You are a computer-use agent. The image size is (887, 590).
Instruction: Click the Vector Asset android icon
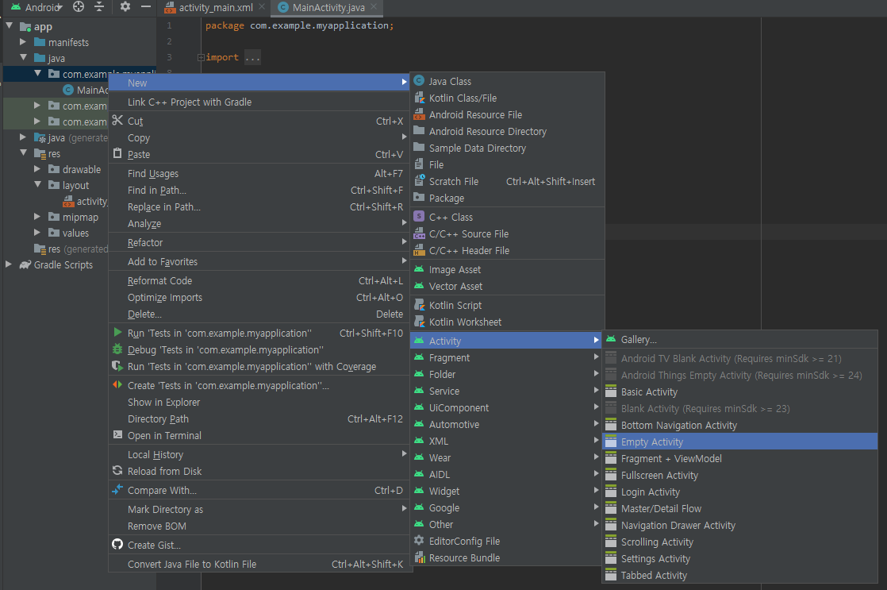[419, 286]
